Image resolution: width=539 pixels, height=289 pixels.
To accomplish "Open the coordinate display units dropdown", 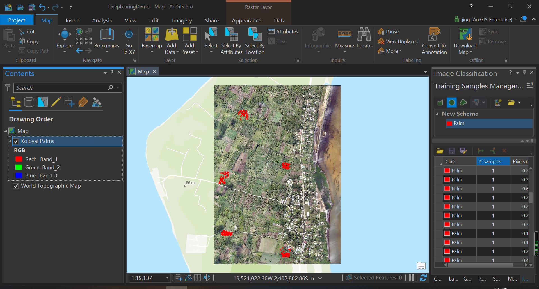I will (320, 278).
